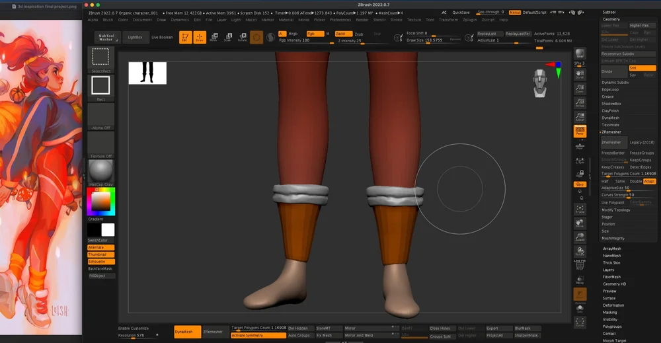Click the Frame icon in right shelf
Image resolution: width=661 pixels, height=343 pixels.
coord(580,209)
